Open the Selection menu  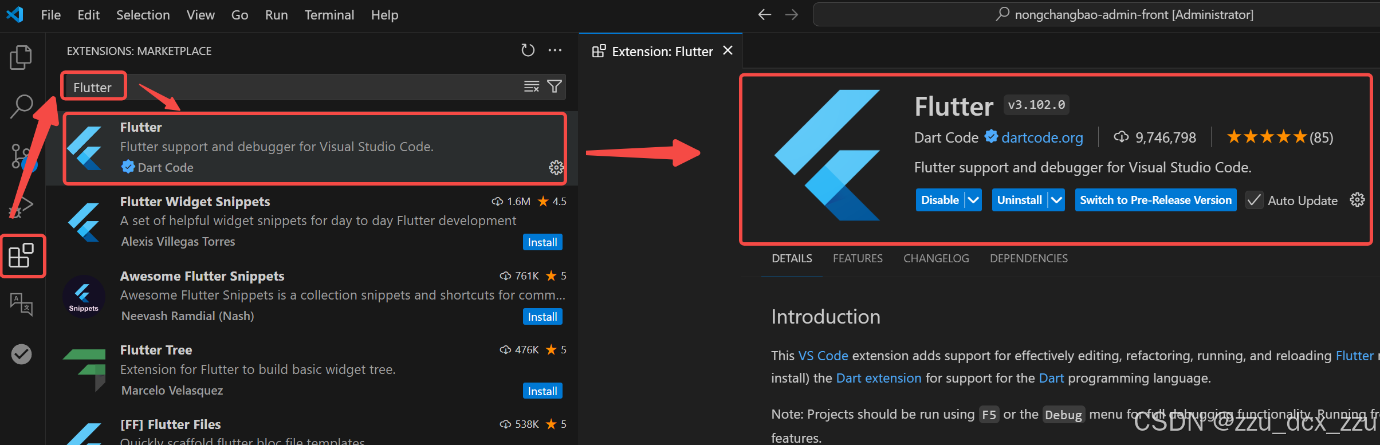coord(143,15)
